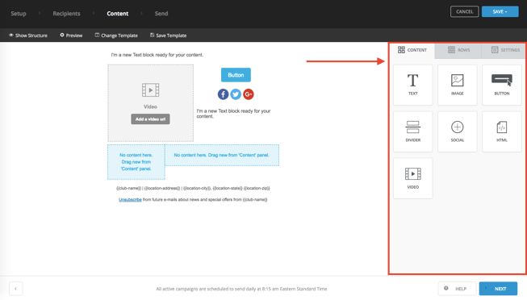Select the Divider content block
Image resolution: width=527 pixels, height=300 pixels.
click(x=412, y=131)
